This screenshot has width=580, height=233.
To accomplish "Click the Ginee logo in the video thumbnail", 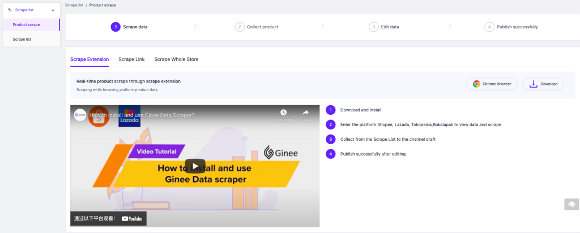I will [280, 153].
